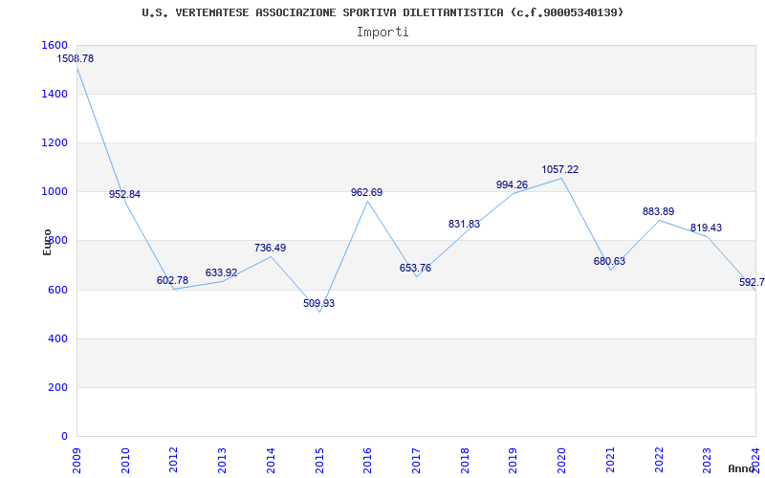
Task: Click the 200 y-axis tick label
Action: click(x=58, y=387)
